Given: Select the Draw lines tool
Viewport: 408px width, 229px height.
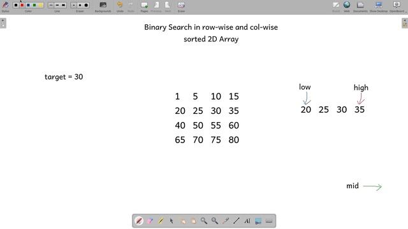Looking at the screenshot, I should (237, 221).
